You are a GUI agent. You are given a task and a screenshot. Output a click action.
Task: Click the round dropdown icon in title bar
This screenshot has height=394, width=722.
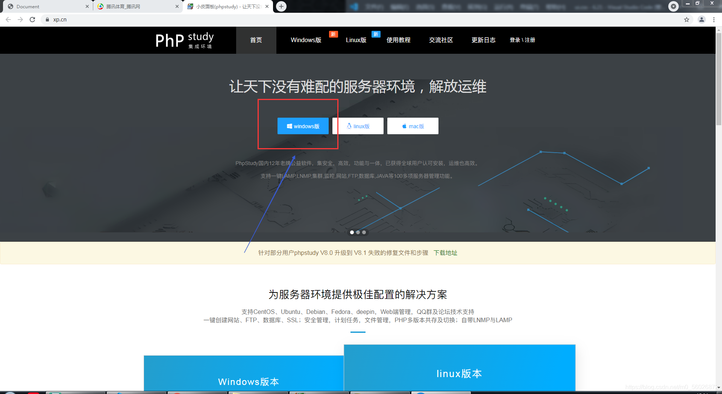(673, 6)
